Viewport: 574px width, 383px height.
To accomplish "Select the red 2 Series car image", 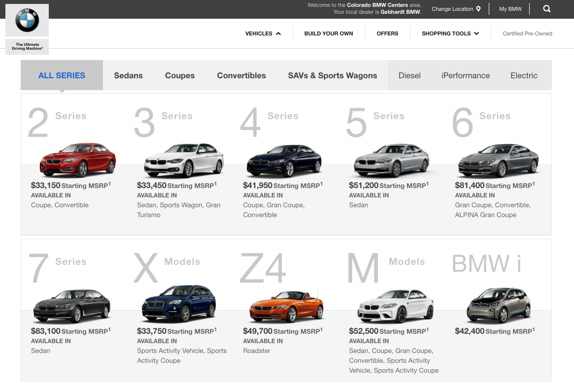I will pyautogui.click(x=78, y=160).
